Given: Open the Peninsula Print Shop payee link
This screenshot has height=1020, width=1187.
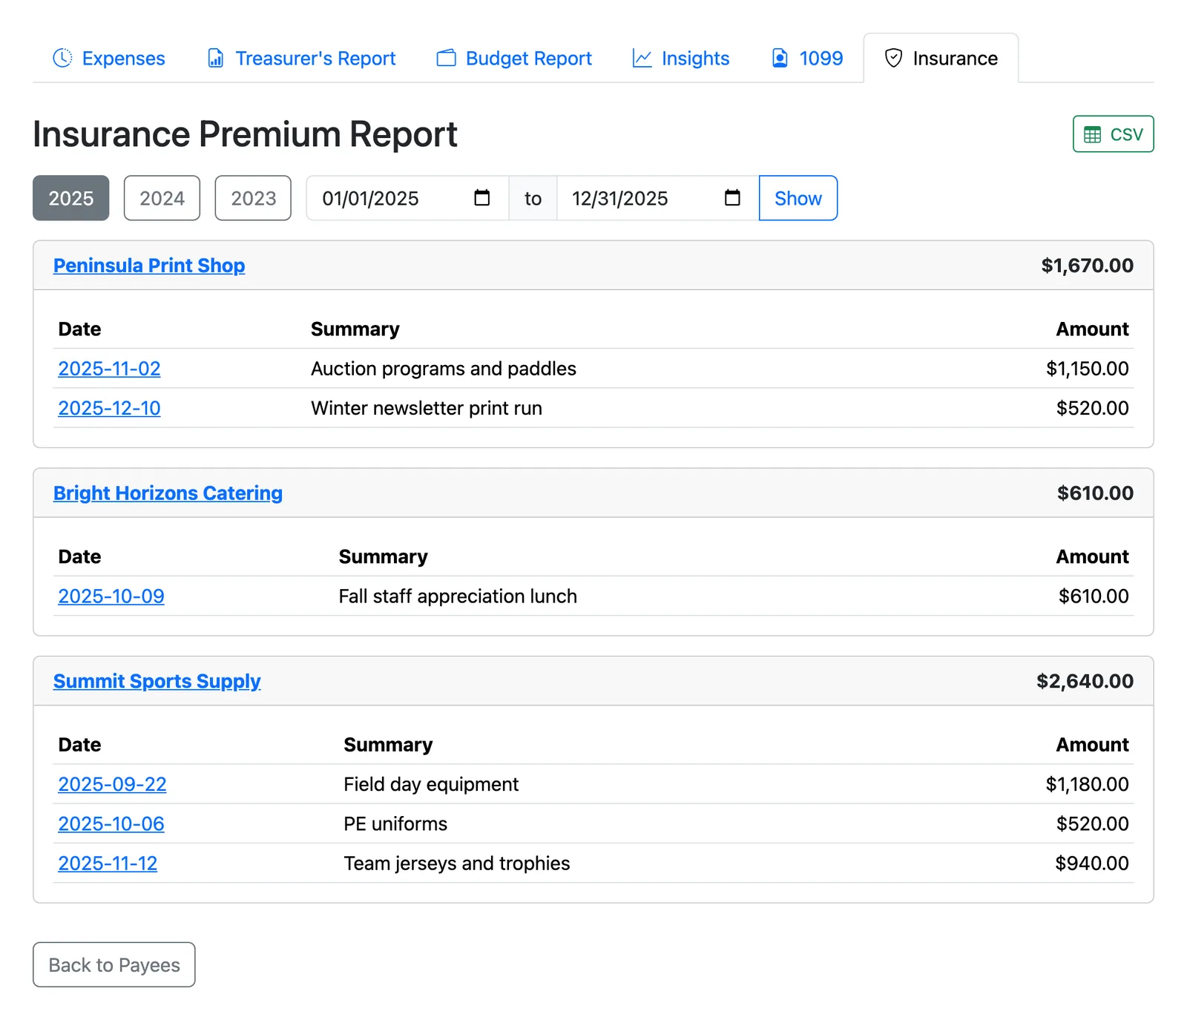Looking at the screenshot, I should (149, 266).
